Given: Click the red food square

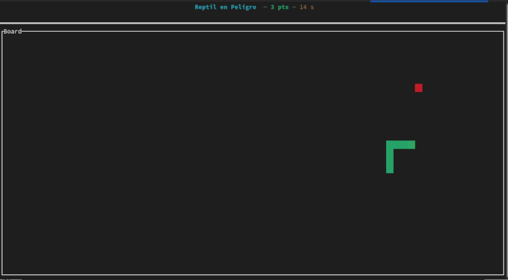Looking at the screenshot, I should 418,88.
